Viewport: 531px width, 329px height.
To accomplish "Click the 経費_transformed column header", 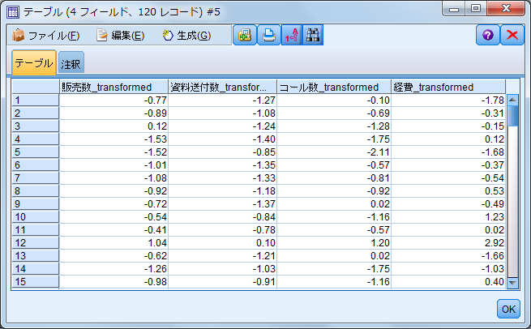I will tap(447, 88).
